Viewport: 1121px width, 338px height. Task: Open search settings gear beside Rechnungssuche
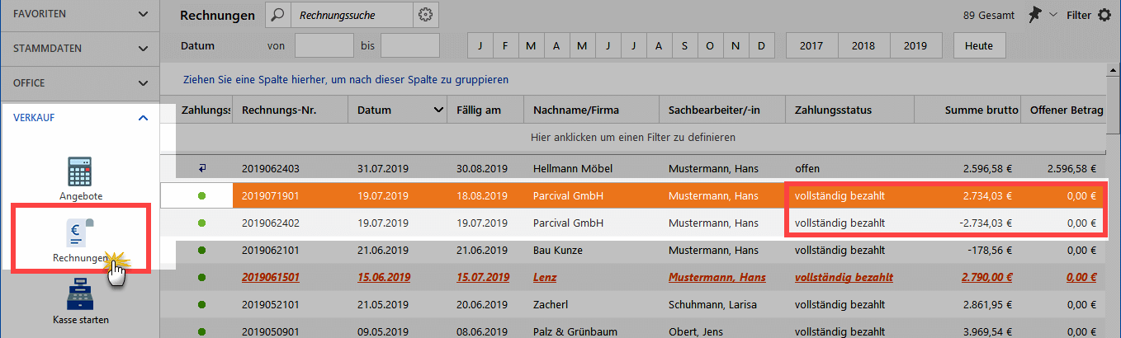pos(425,15)
